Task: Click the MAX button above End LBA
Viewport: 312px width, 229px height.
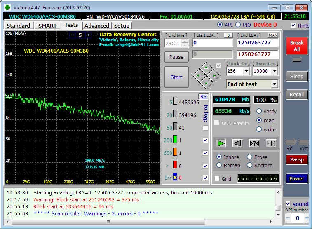Action: click(x=273, y=35)
